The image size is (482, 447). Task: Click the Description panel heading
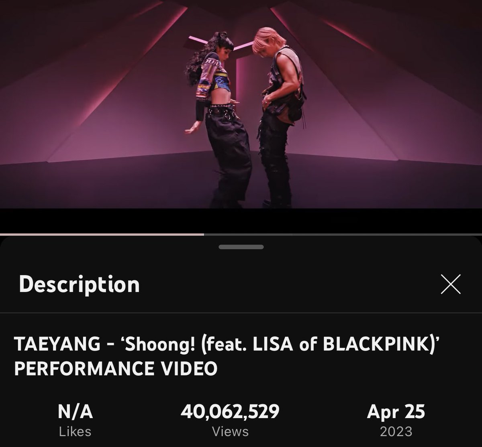[x=79, y=284]
